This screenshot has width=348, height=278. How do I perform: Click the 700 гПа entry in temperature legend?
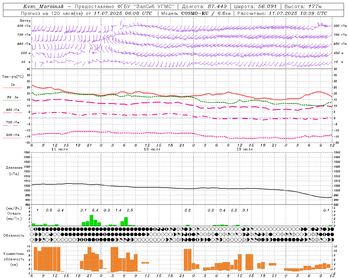click(13, 122)
